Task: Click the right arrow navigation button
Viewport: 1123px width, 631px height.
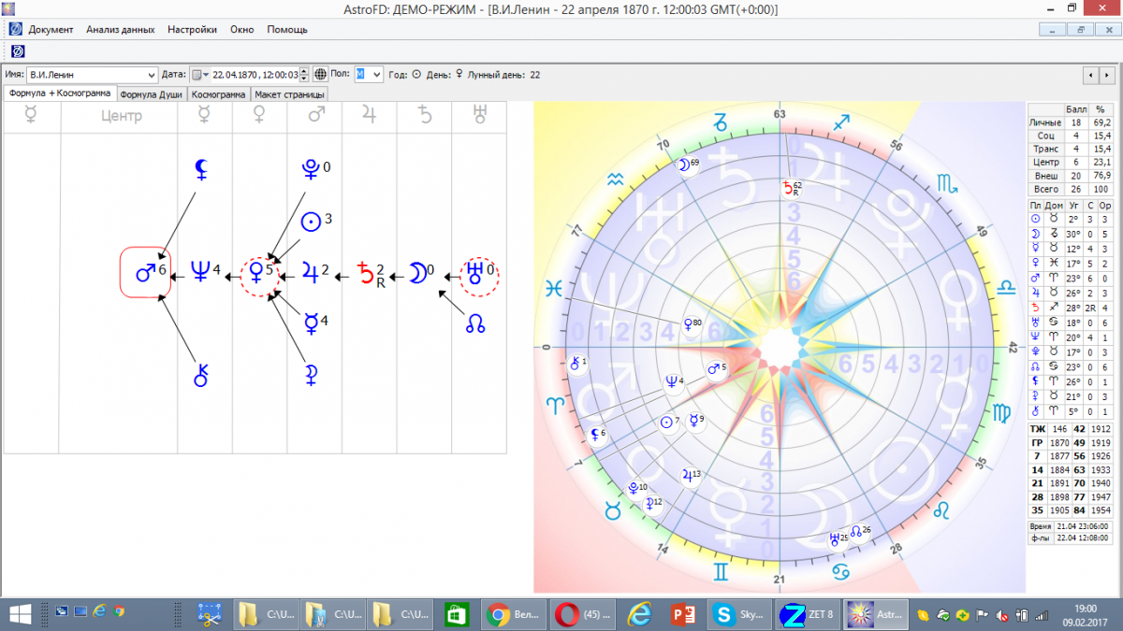Action: click(1108, 75)
